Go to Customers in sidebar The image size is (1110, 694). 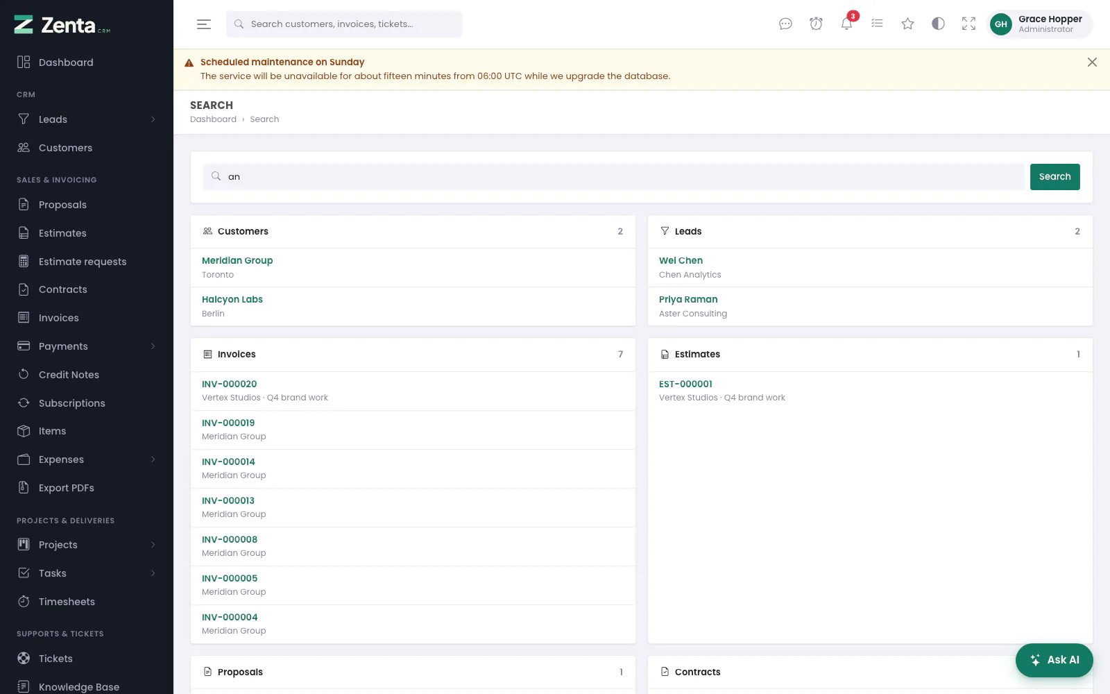[x=87, y=148]
